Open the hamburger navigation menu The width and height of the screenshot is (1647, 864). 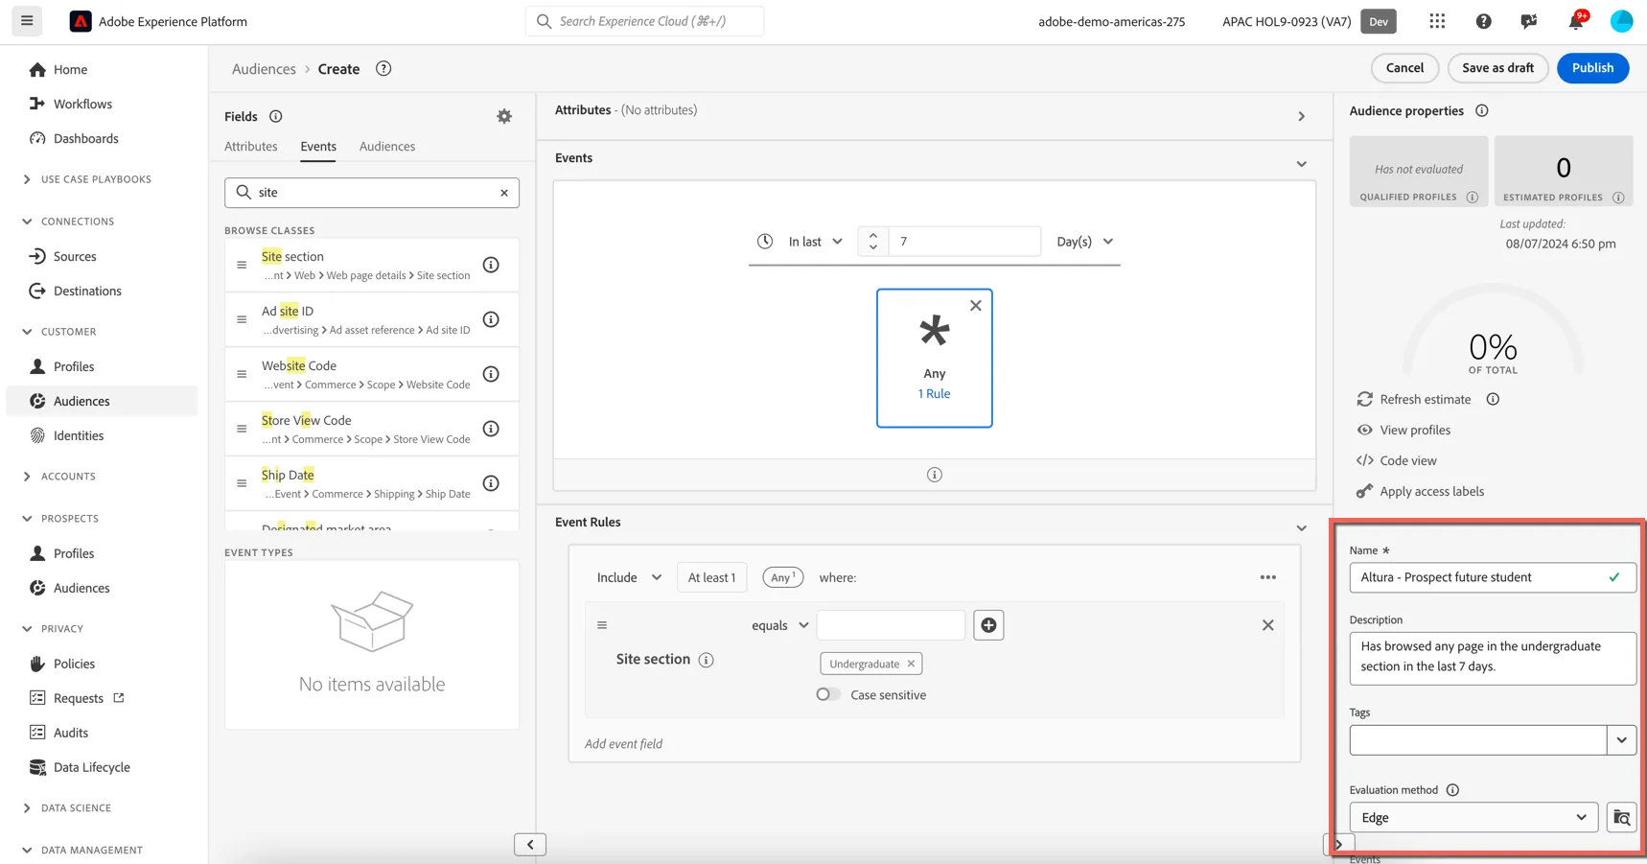[27, 20]
